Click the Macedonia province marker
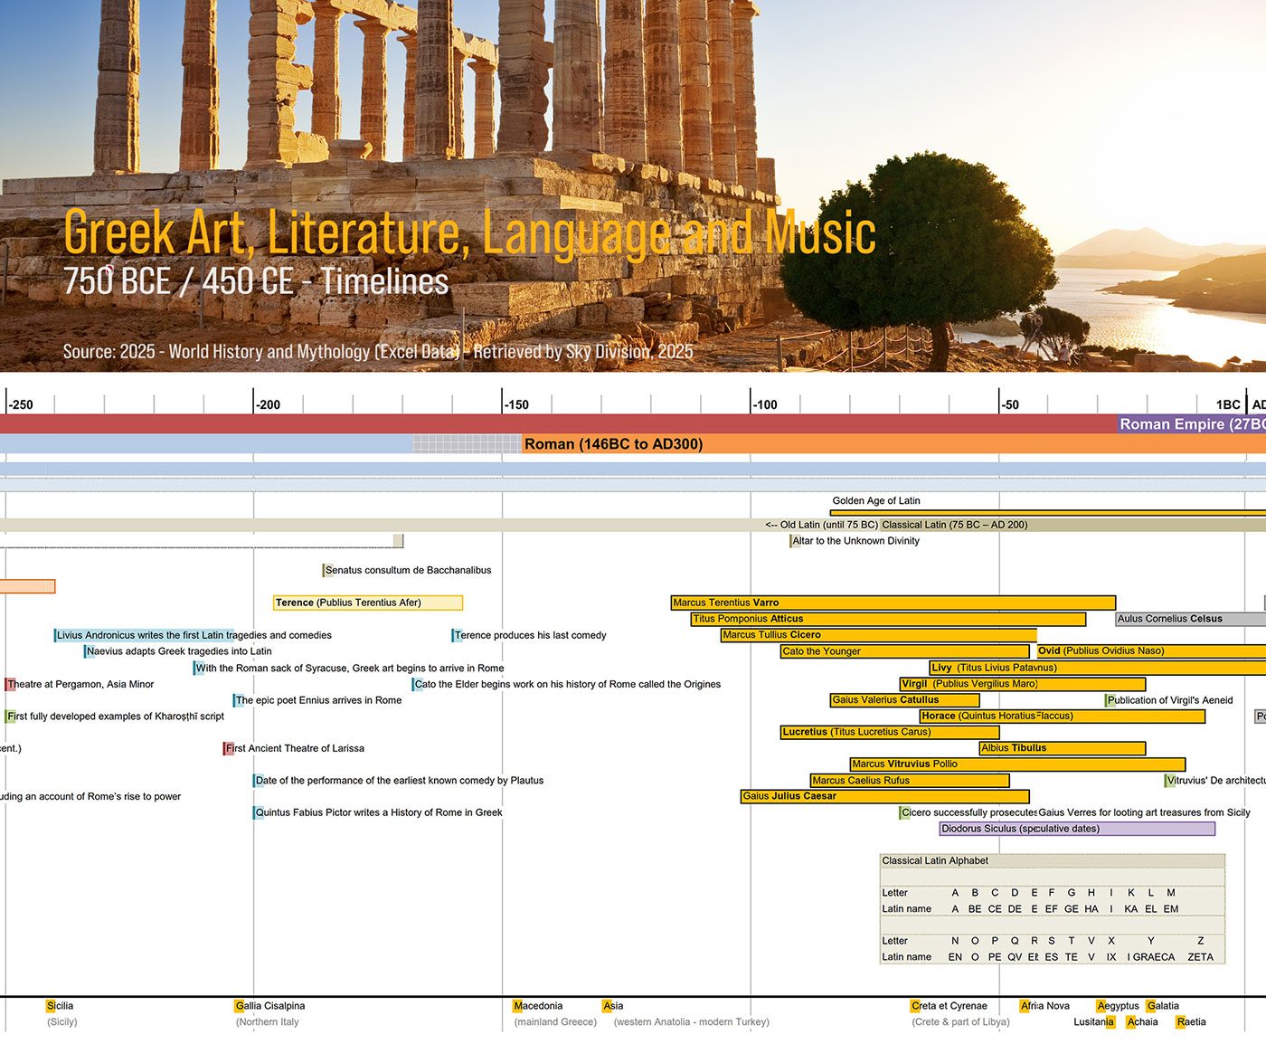 click(x=538, y=1006)
